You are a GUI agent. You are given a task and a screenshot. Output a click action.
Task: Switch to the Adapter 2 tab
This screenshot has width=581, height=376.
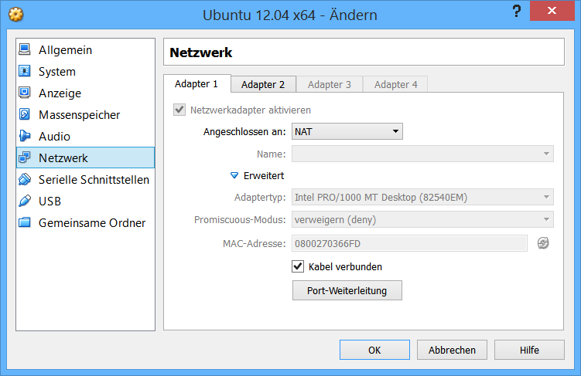coord(263,84)
